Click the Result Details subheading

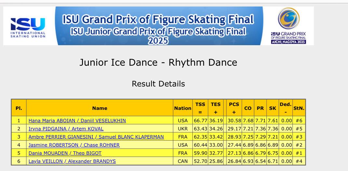158,84
